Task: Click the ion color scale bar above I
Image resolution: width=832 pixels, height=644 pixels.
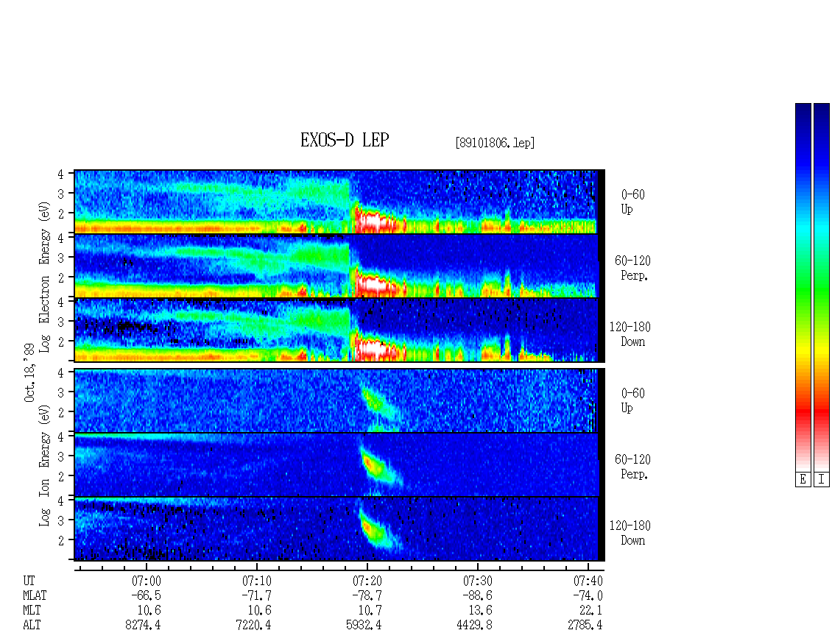Action: pyautogui.click(x=822, y=288)
